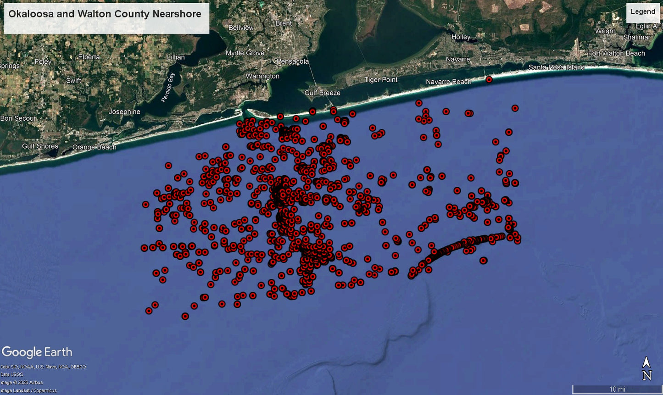Click the 10 mi scale bar
This screenshot has height=395, width=663.
tap(617, 389)
